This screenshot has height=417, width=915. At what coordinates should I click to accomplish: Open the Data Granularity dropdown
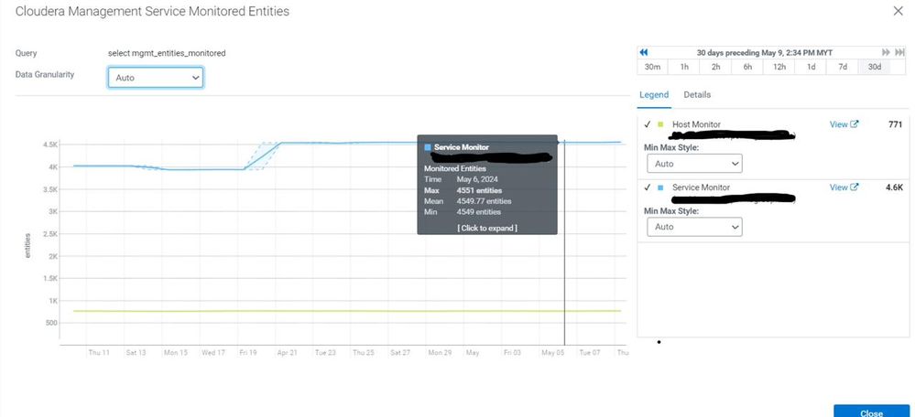pyautogui.click(x=155, y=78)
